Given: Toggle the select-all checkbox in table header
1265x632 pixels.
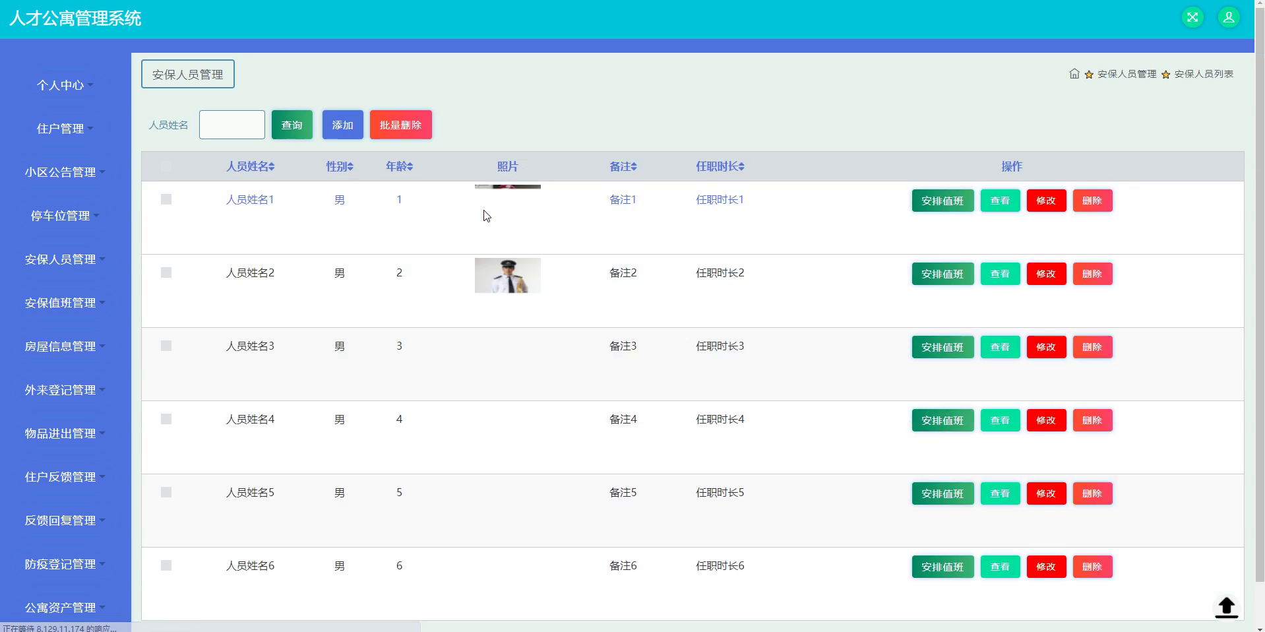Looking at the screenshot, I should tap(166, 166).
